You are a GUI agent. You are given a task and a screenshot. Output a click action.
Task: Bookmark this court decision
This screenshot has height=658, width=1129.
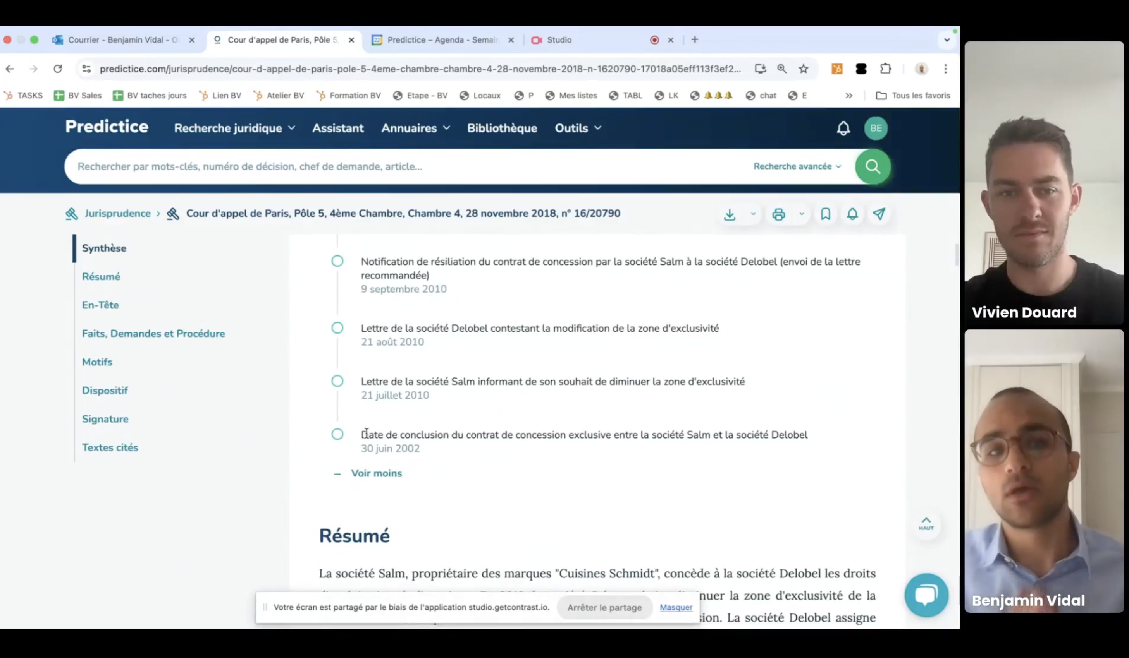coord(826,214)
